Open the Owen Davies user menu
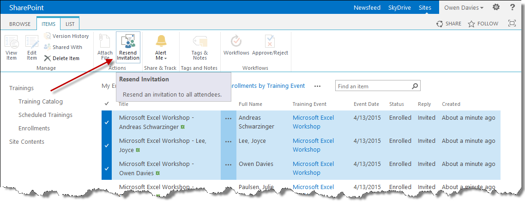This screenshot has height=202, width=525. (x=464, y=7)
